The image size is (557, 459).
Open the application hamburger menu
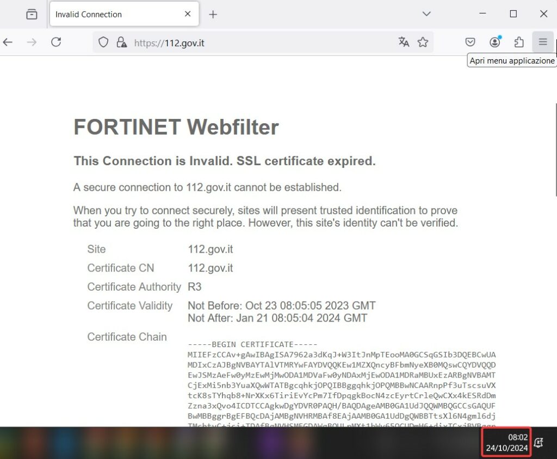543,42
